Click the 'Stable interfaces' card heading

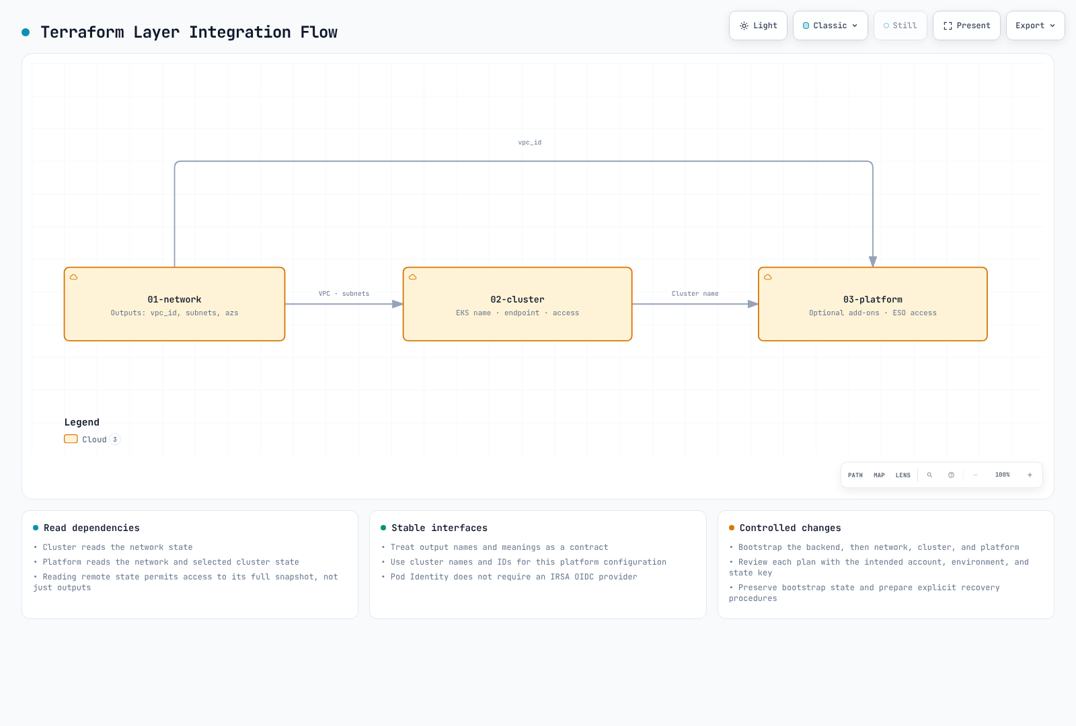(x=440, y=528)
